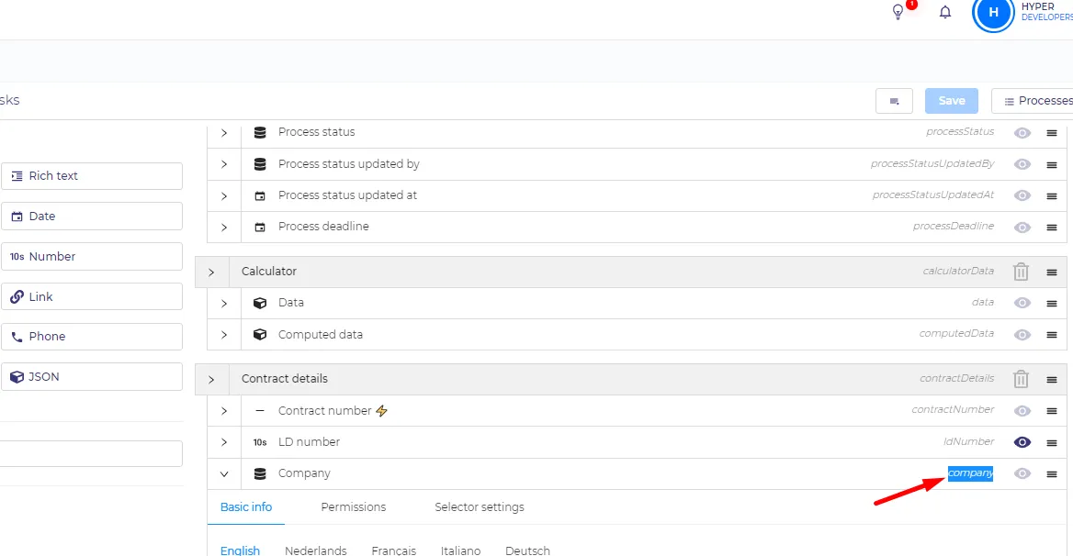
Task: Delete the Calculator section with trash icon
Action: 1021,272
